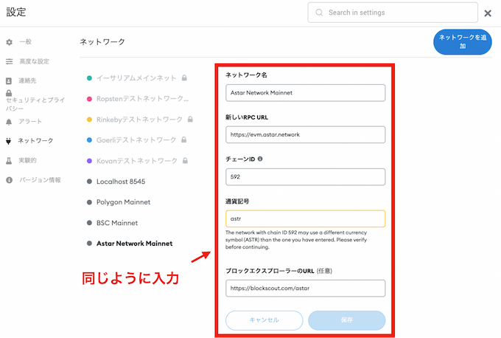
Task: Click the 通貨記号 input field
Action: (x=306, y=218)
